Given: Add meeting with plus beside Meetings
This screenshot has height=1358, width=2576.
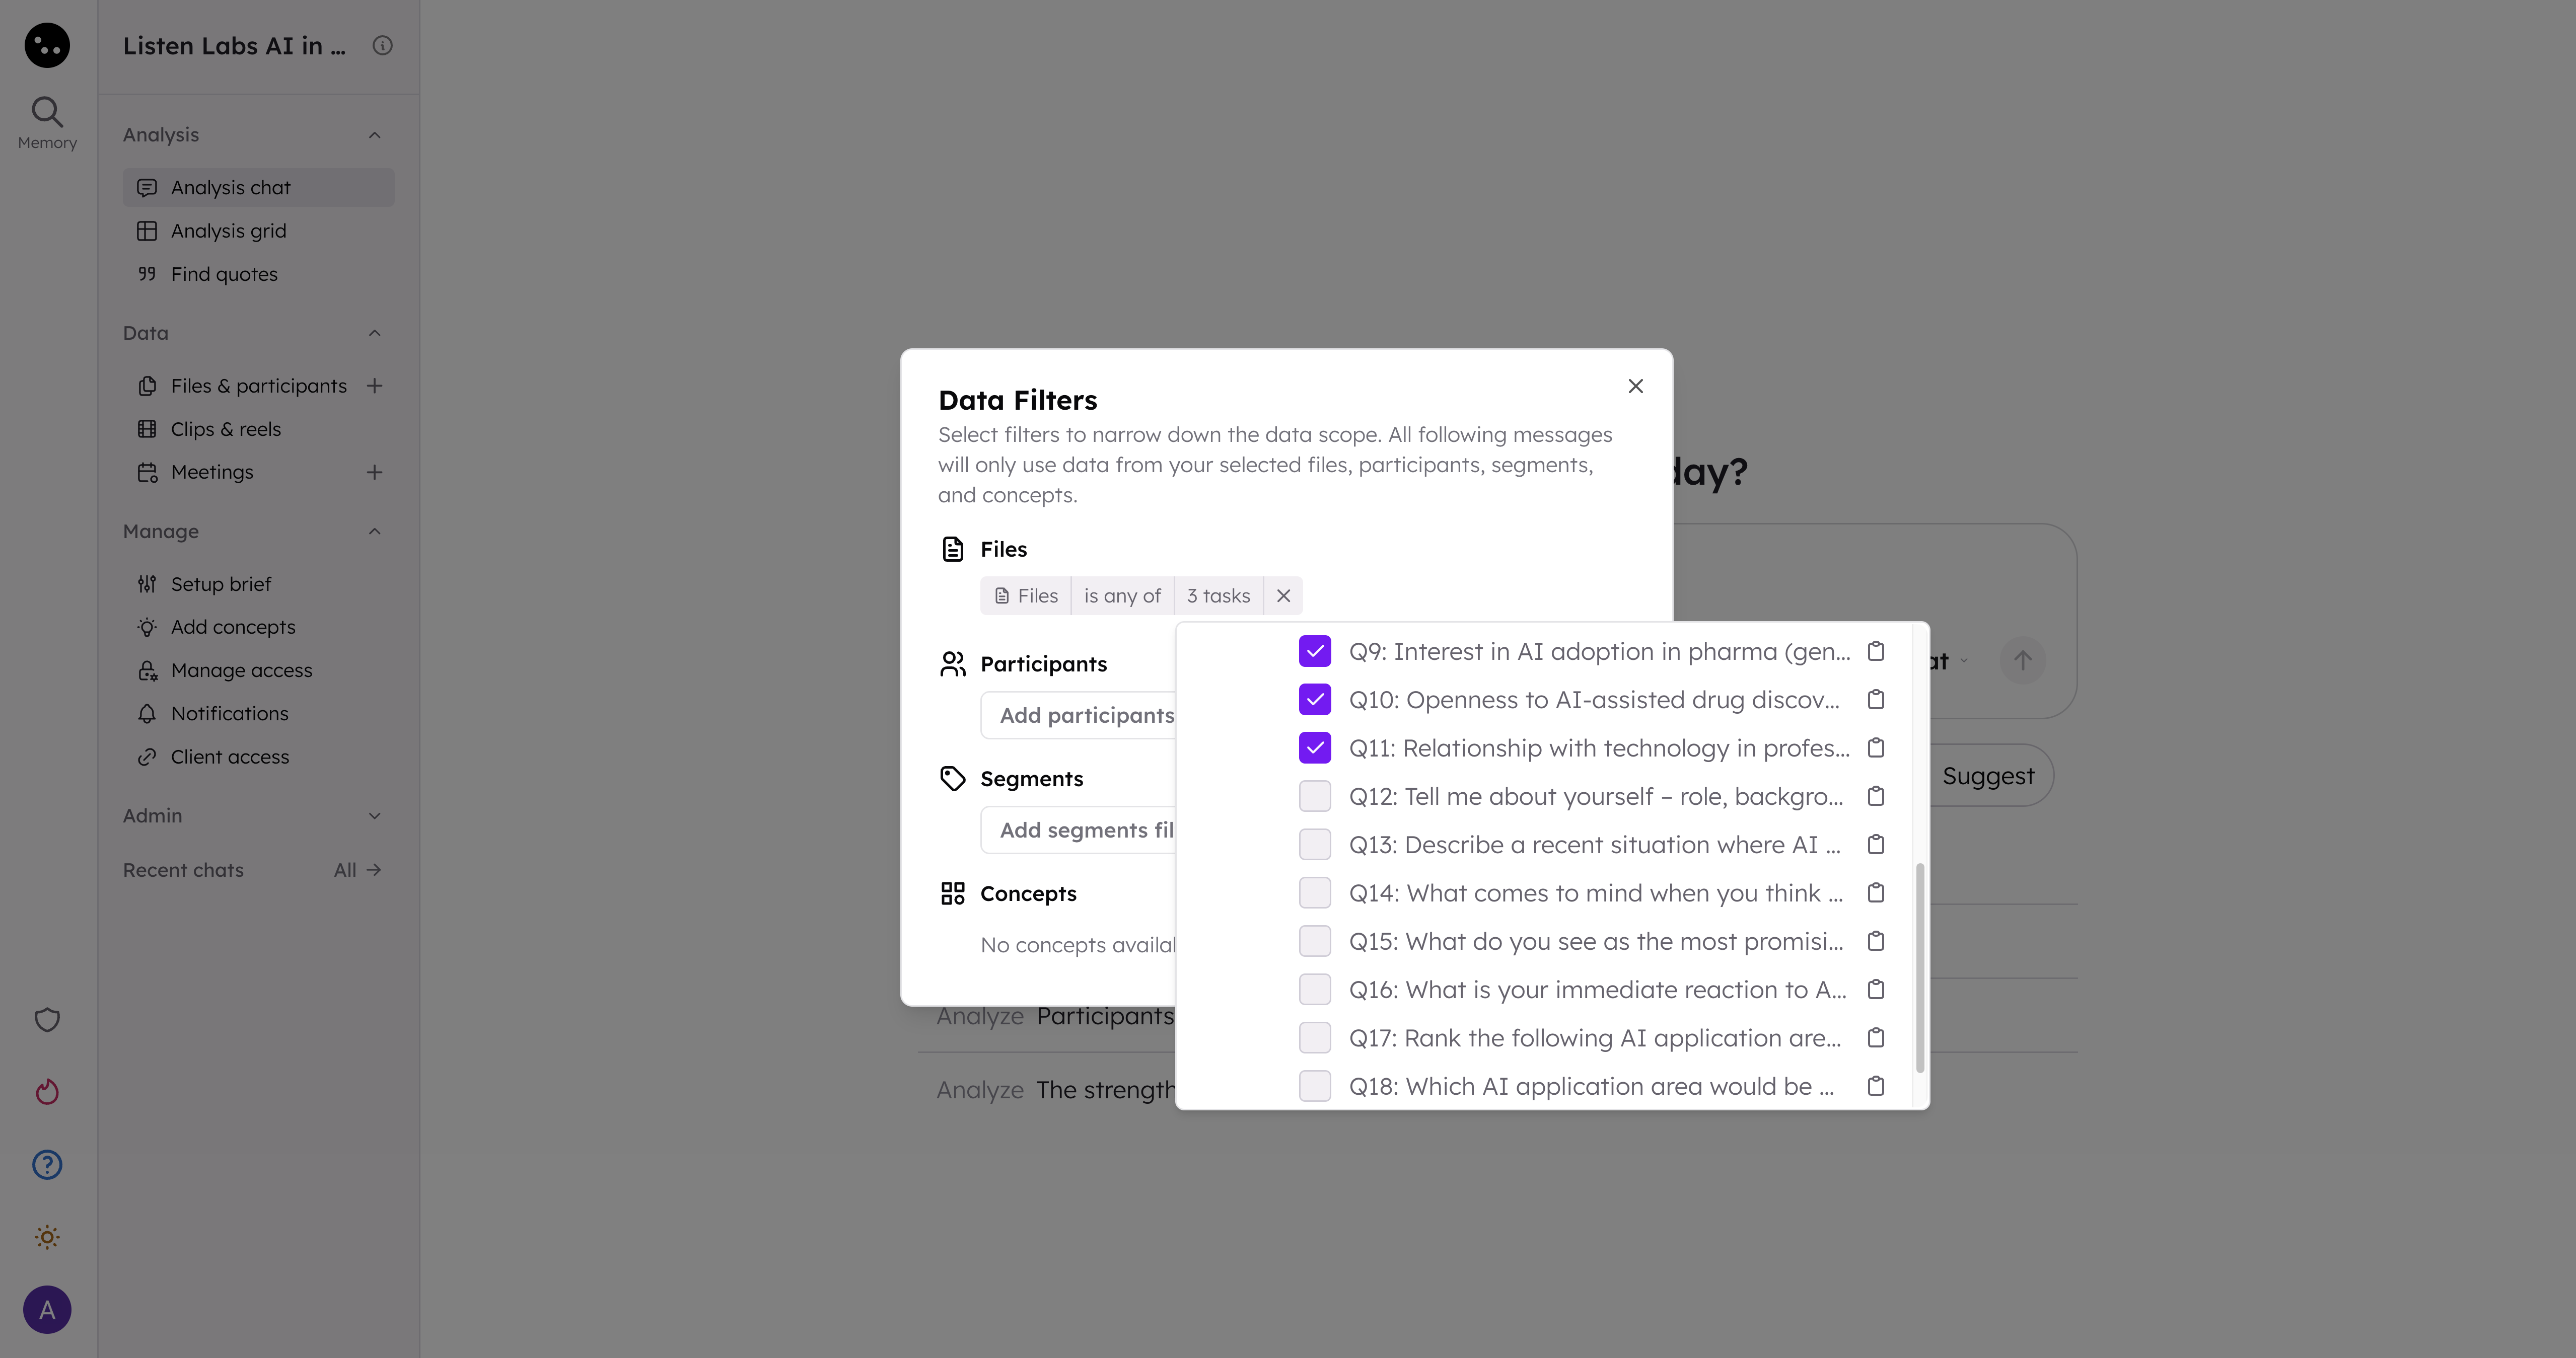Looking at the screenshot, I should (375, 472).
